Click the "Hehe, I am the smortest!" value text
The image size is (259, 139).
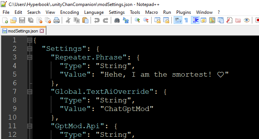click(x=165, y=74)
